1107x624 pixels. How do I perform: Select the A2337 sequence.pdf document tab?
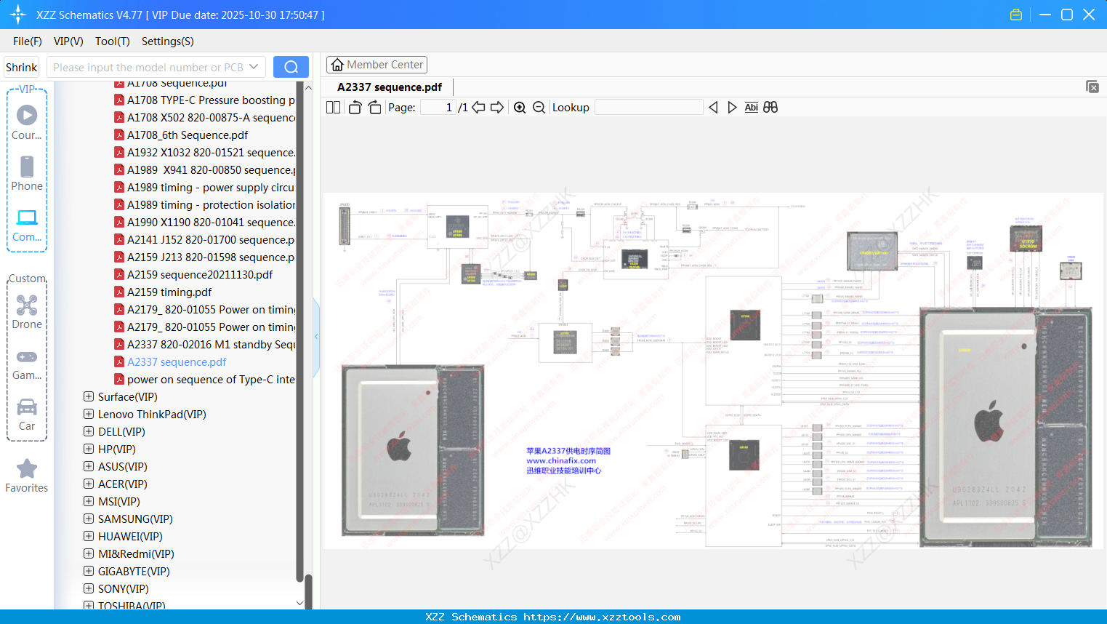pyautogui.click(x=390, y=87)
